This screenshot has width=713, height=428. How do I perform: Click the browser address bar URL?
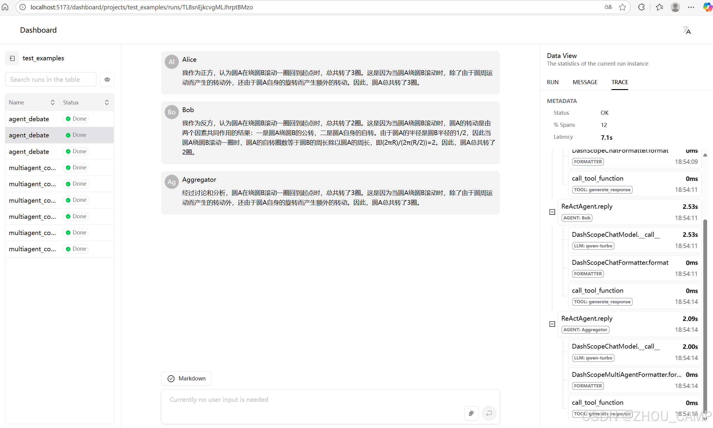(x=141, y=7)
